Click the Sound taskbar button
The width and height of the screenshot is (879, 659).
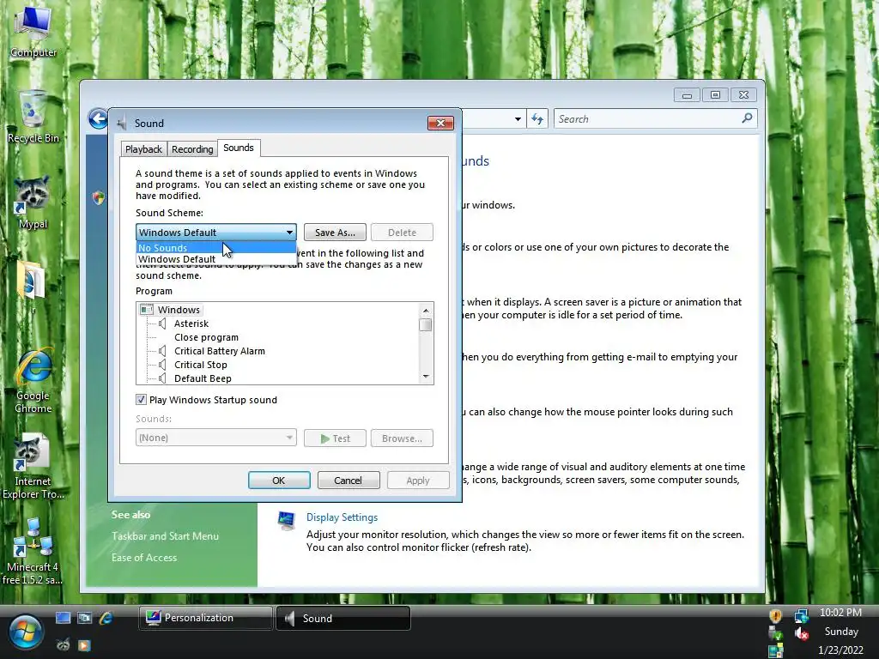click(343, 618)
